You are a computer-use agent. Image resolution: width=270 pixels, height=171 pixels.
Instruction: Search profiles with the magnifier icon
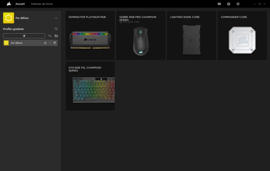(56, 29)
